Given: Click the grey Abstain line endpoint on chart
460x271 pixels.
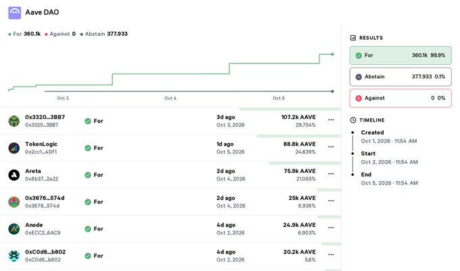Looking at the screenshot, I should tap(332, 91).
